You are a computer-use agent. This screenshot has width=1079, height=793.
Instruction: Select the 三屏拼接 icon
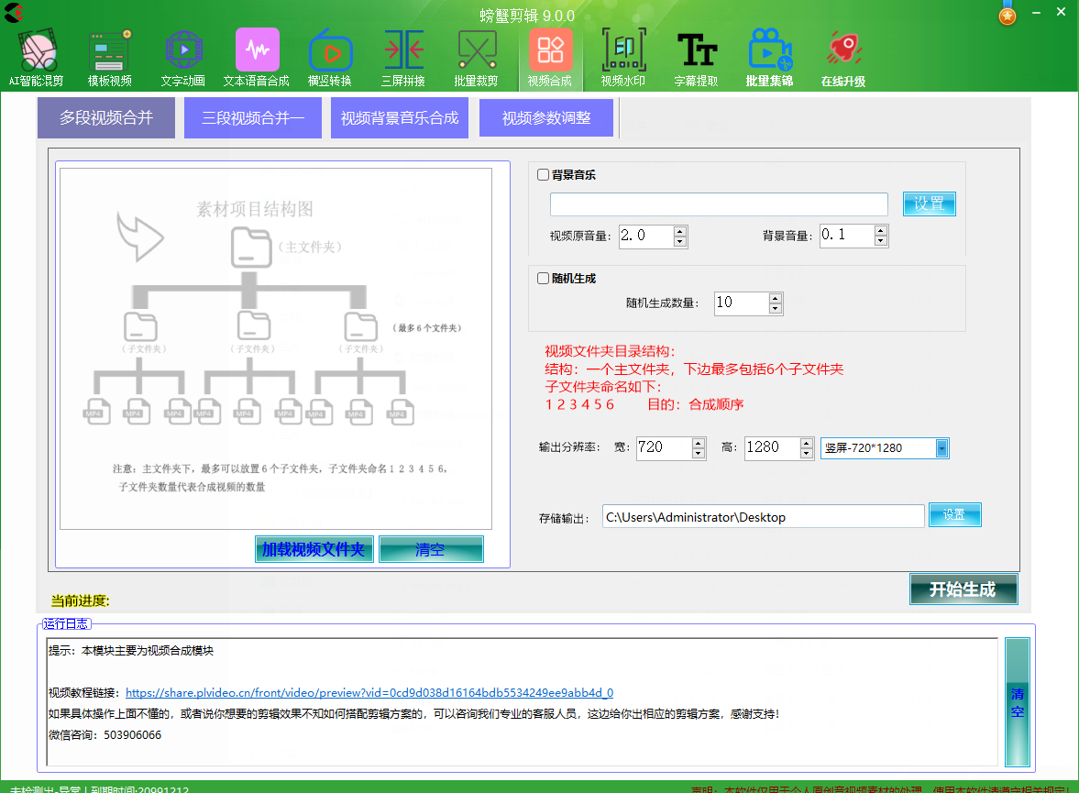(x=403, y=56)
